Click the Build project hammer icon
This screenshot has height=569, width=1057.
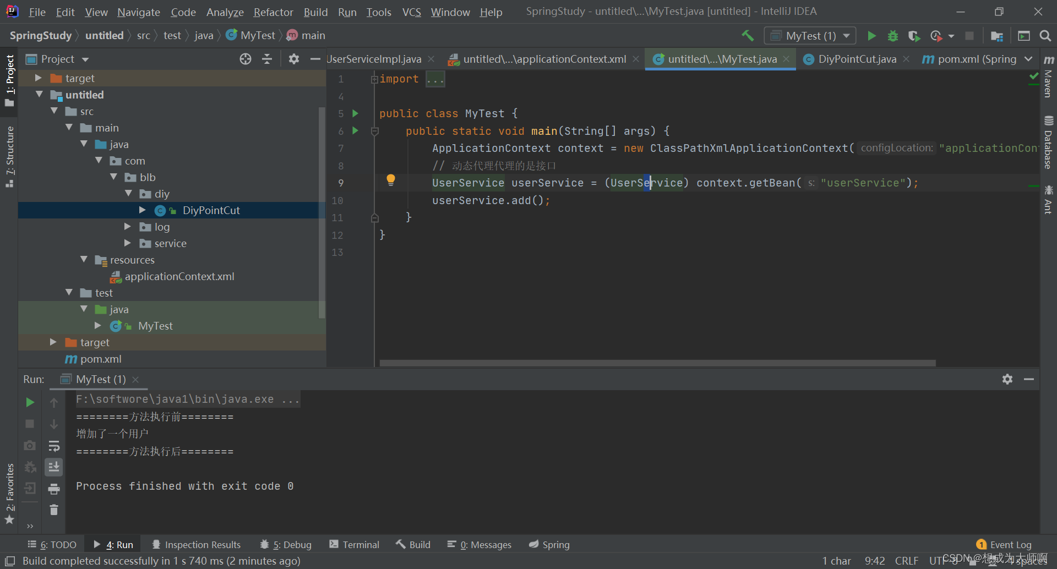coord(748,36)
